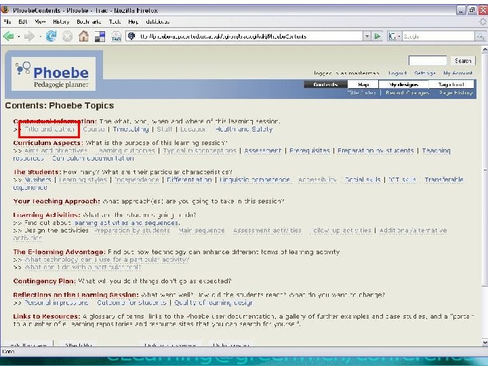Click the Firefox icon in the title bar
This screenshot has height=366, width=488.
5,9
